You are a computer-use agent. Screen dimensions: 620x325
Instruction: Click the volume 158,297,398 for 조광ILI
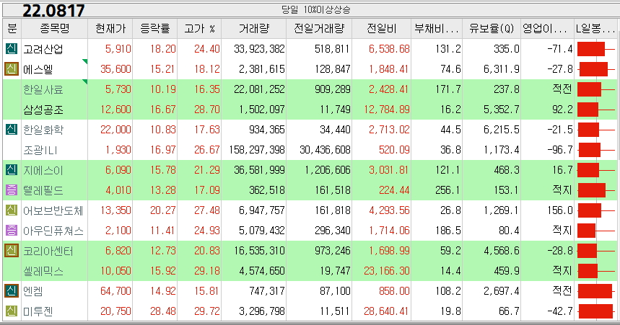pyautogui.click(x=257, y=150)
